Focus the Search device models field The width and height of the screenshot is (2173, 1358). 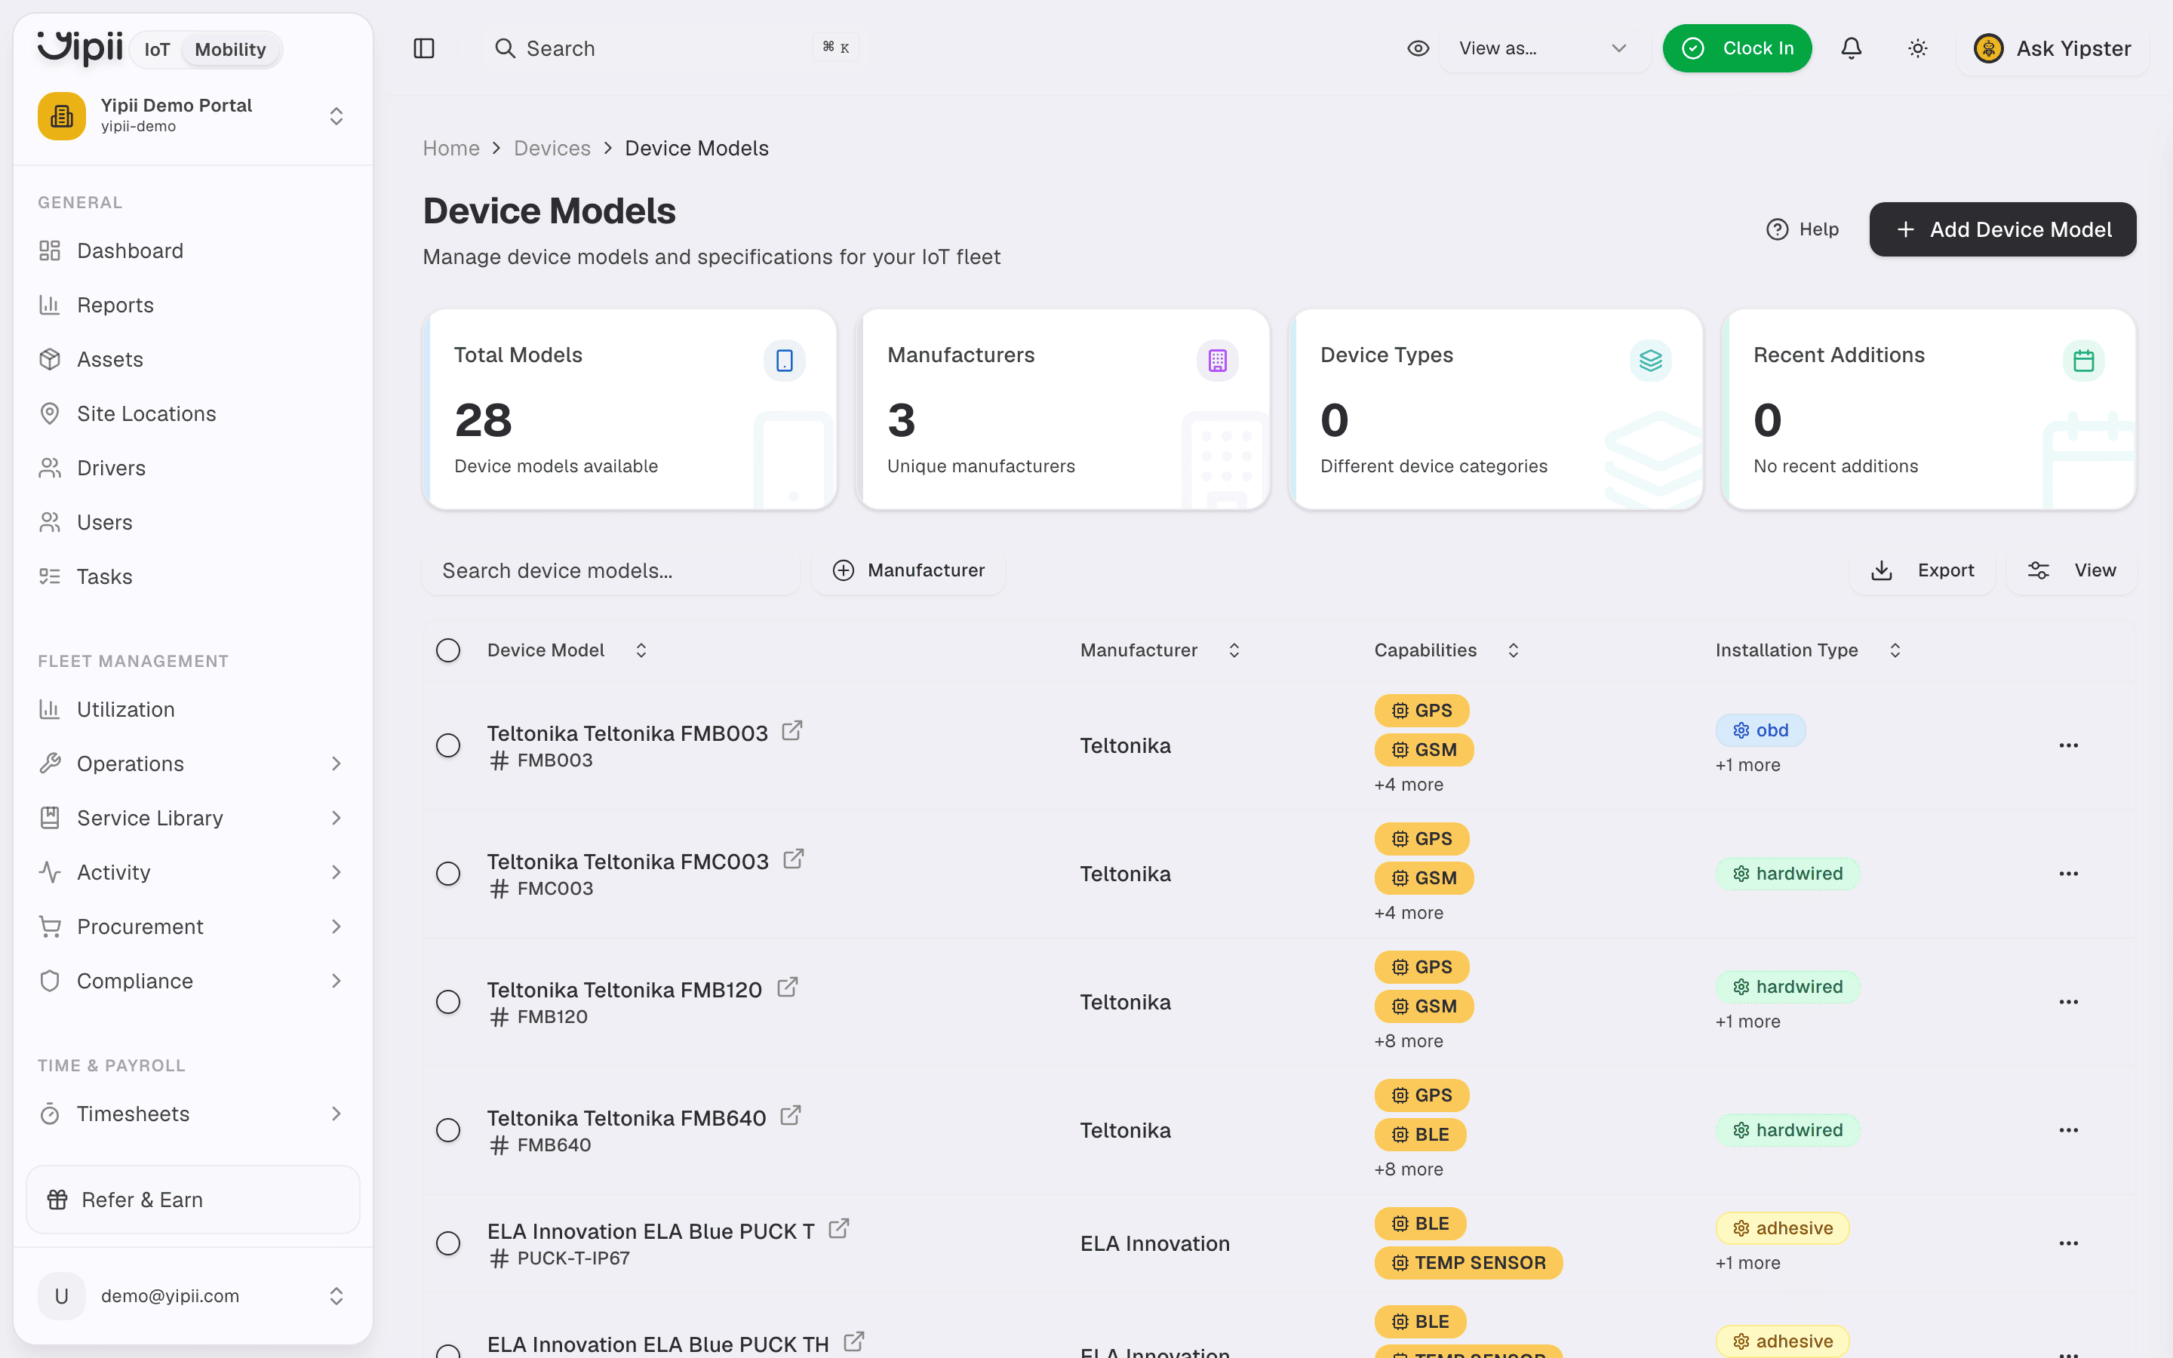point(611,570)
